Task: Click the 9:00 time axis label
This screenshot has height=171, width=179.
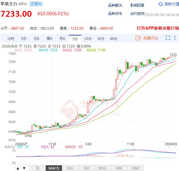Action: [x=88, y=144]
